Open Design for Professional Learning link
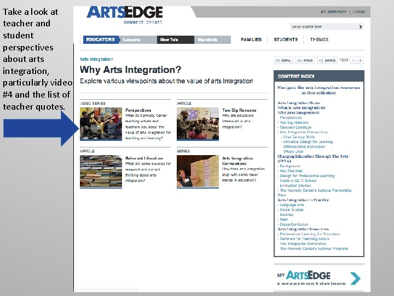The image size is (394, 296). 307,176
